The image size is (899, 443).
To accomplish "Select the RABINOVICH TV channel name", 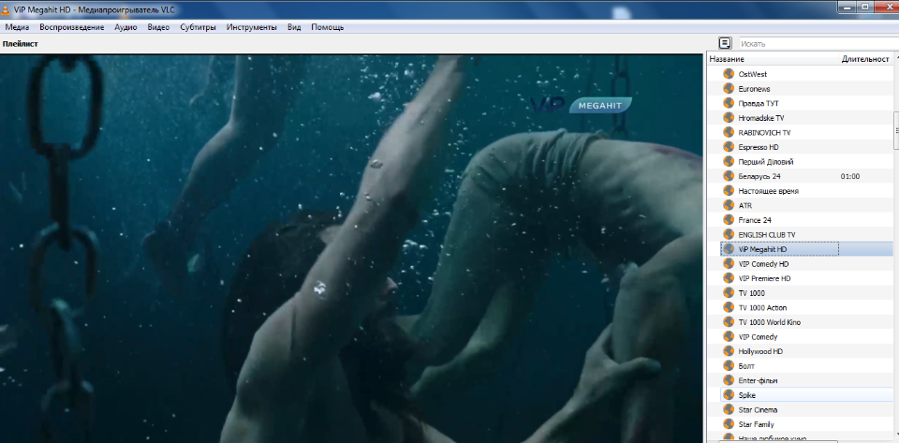I will click(x=764, y=132).
